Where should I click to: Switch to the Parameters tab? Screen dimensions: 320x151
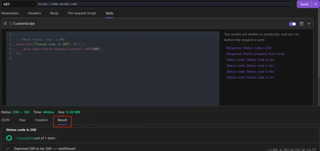coord(10,13)
